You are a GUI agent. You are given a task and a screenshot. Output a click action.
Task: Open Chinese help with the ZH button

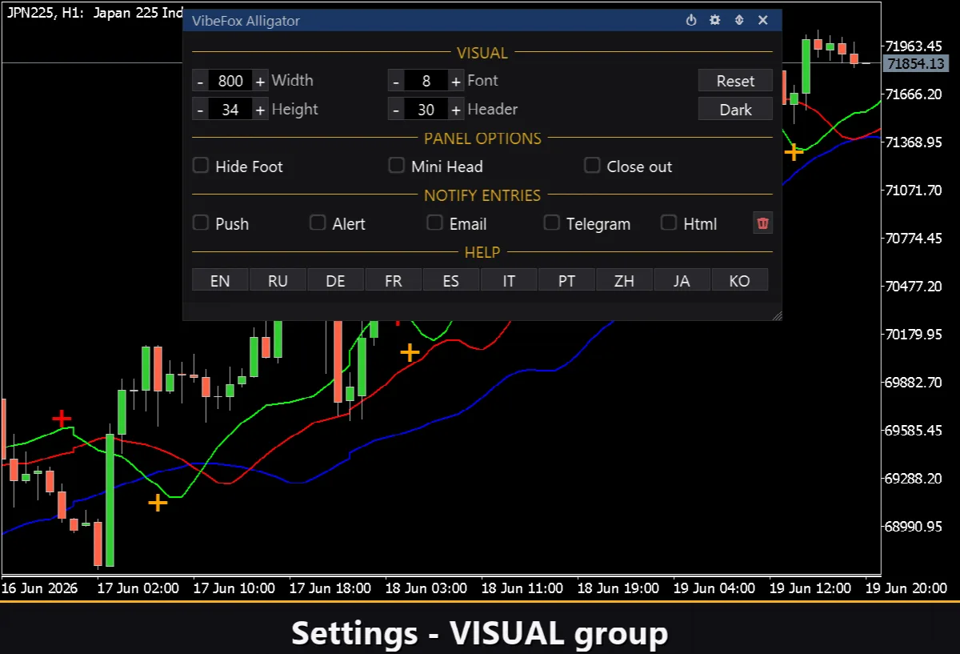624,281
